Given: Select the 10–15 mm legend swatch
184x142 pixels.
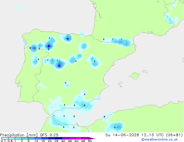Looking at the screenshot, I should [38, 138].
